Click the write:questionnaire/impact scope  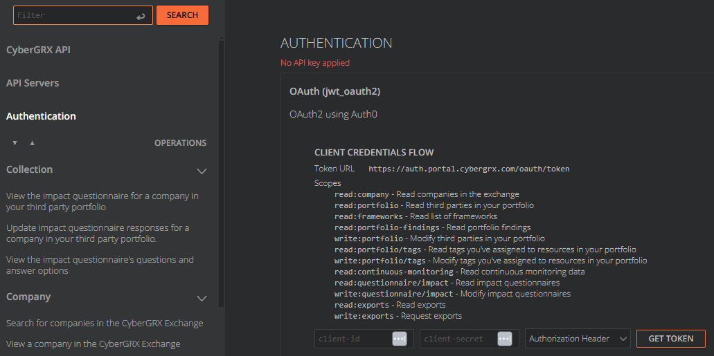coord(394,294)
